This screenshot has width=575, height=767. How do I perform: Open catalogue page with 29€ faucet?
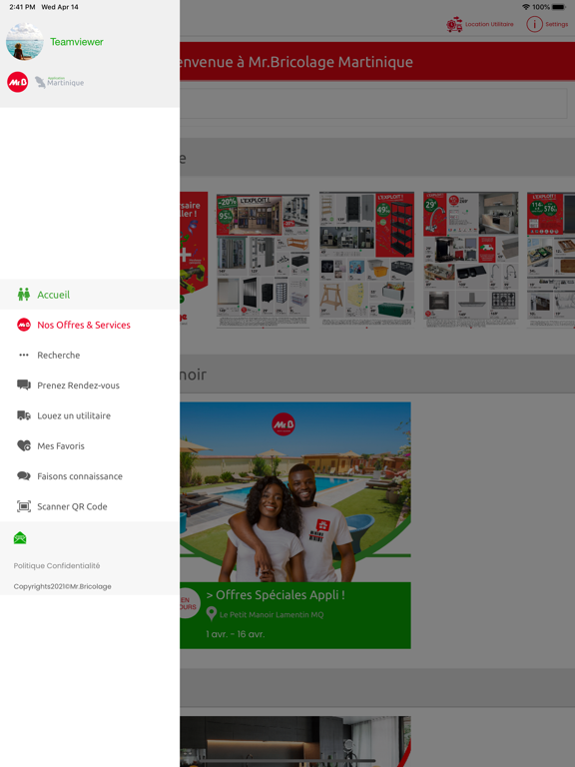click(x=470, y=260)
